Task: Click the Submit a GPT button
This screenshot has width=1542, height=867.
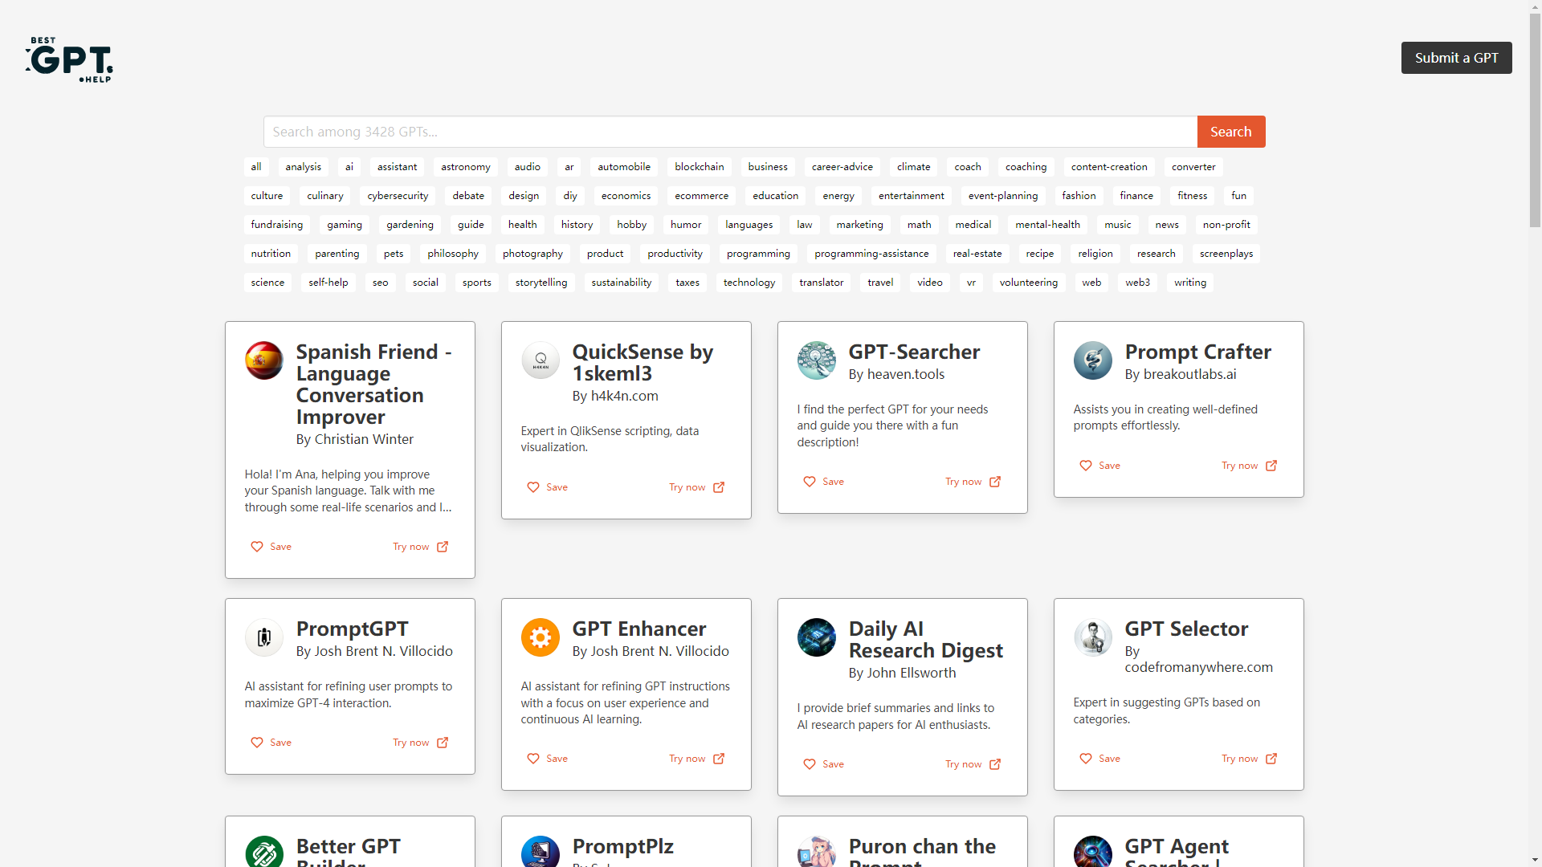Action: pos(1456,58)
